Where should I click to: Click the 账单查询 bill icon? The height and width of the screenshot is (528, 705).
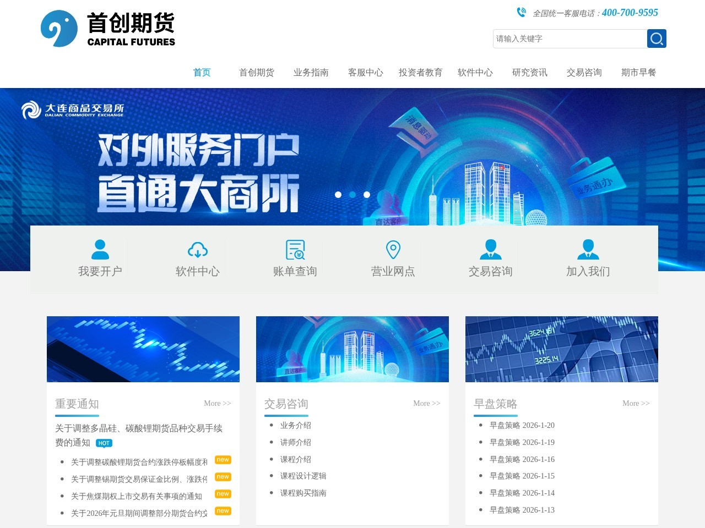[295, 249]
